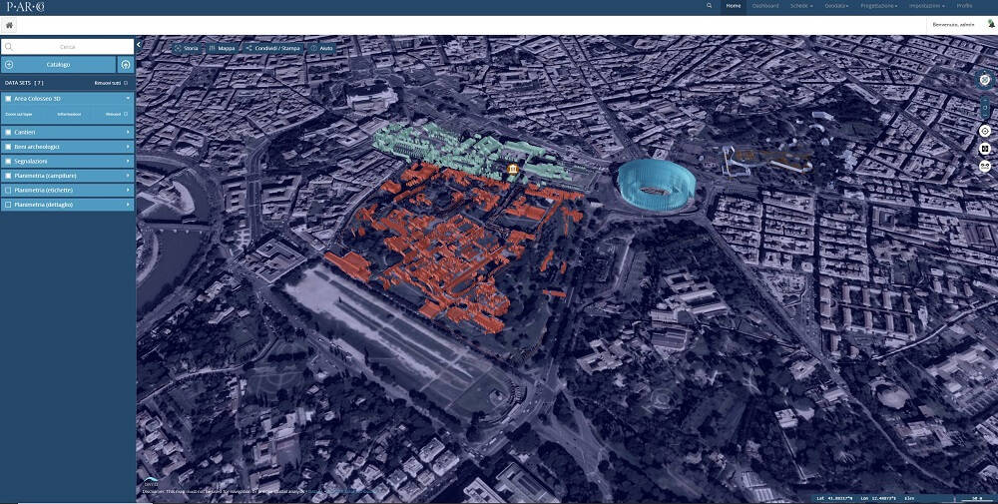This screenshot has width=998, height=504.
Task: Toggle the Cantieri layer checkbox
Action: point(8,131)
